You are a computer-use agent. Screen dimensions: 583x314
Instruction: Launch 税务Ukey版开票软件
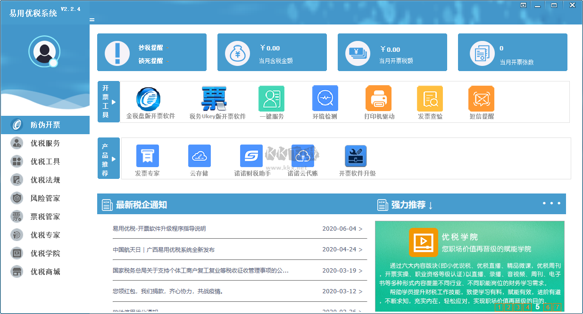click(215, 99)
